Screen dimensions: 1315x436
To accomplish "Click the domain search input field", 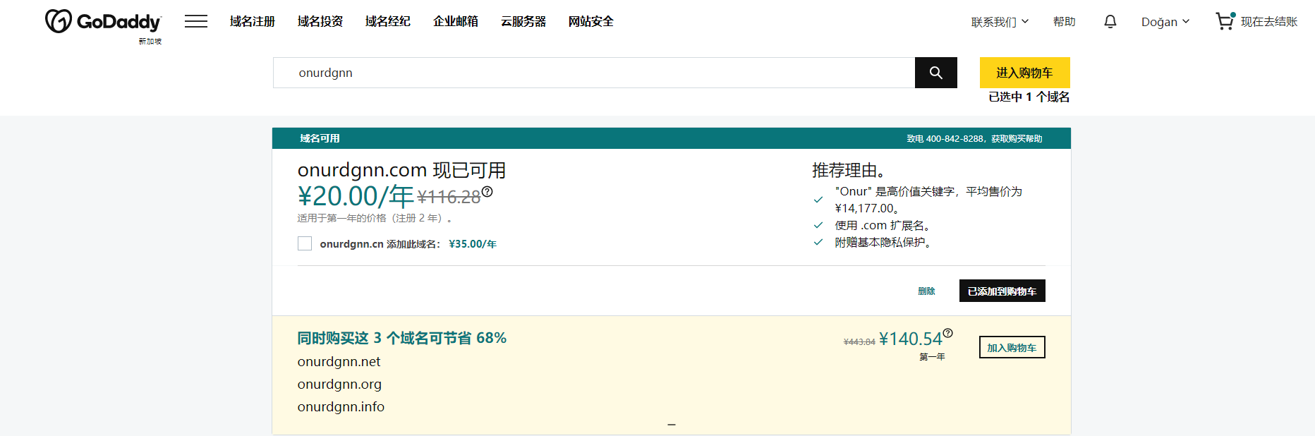I will click(x=594, y=73).
